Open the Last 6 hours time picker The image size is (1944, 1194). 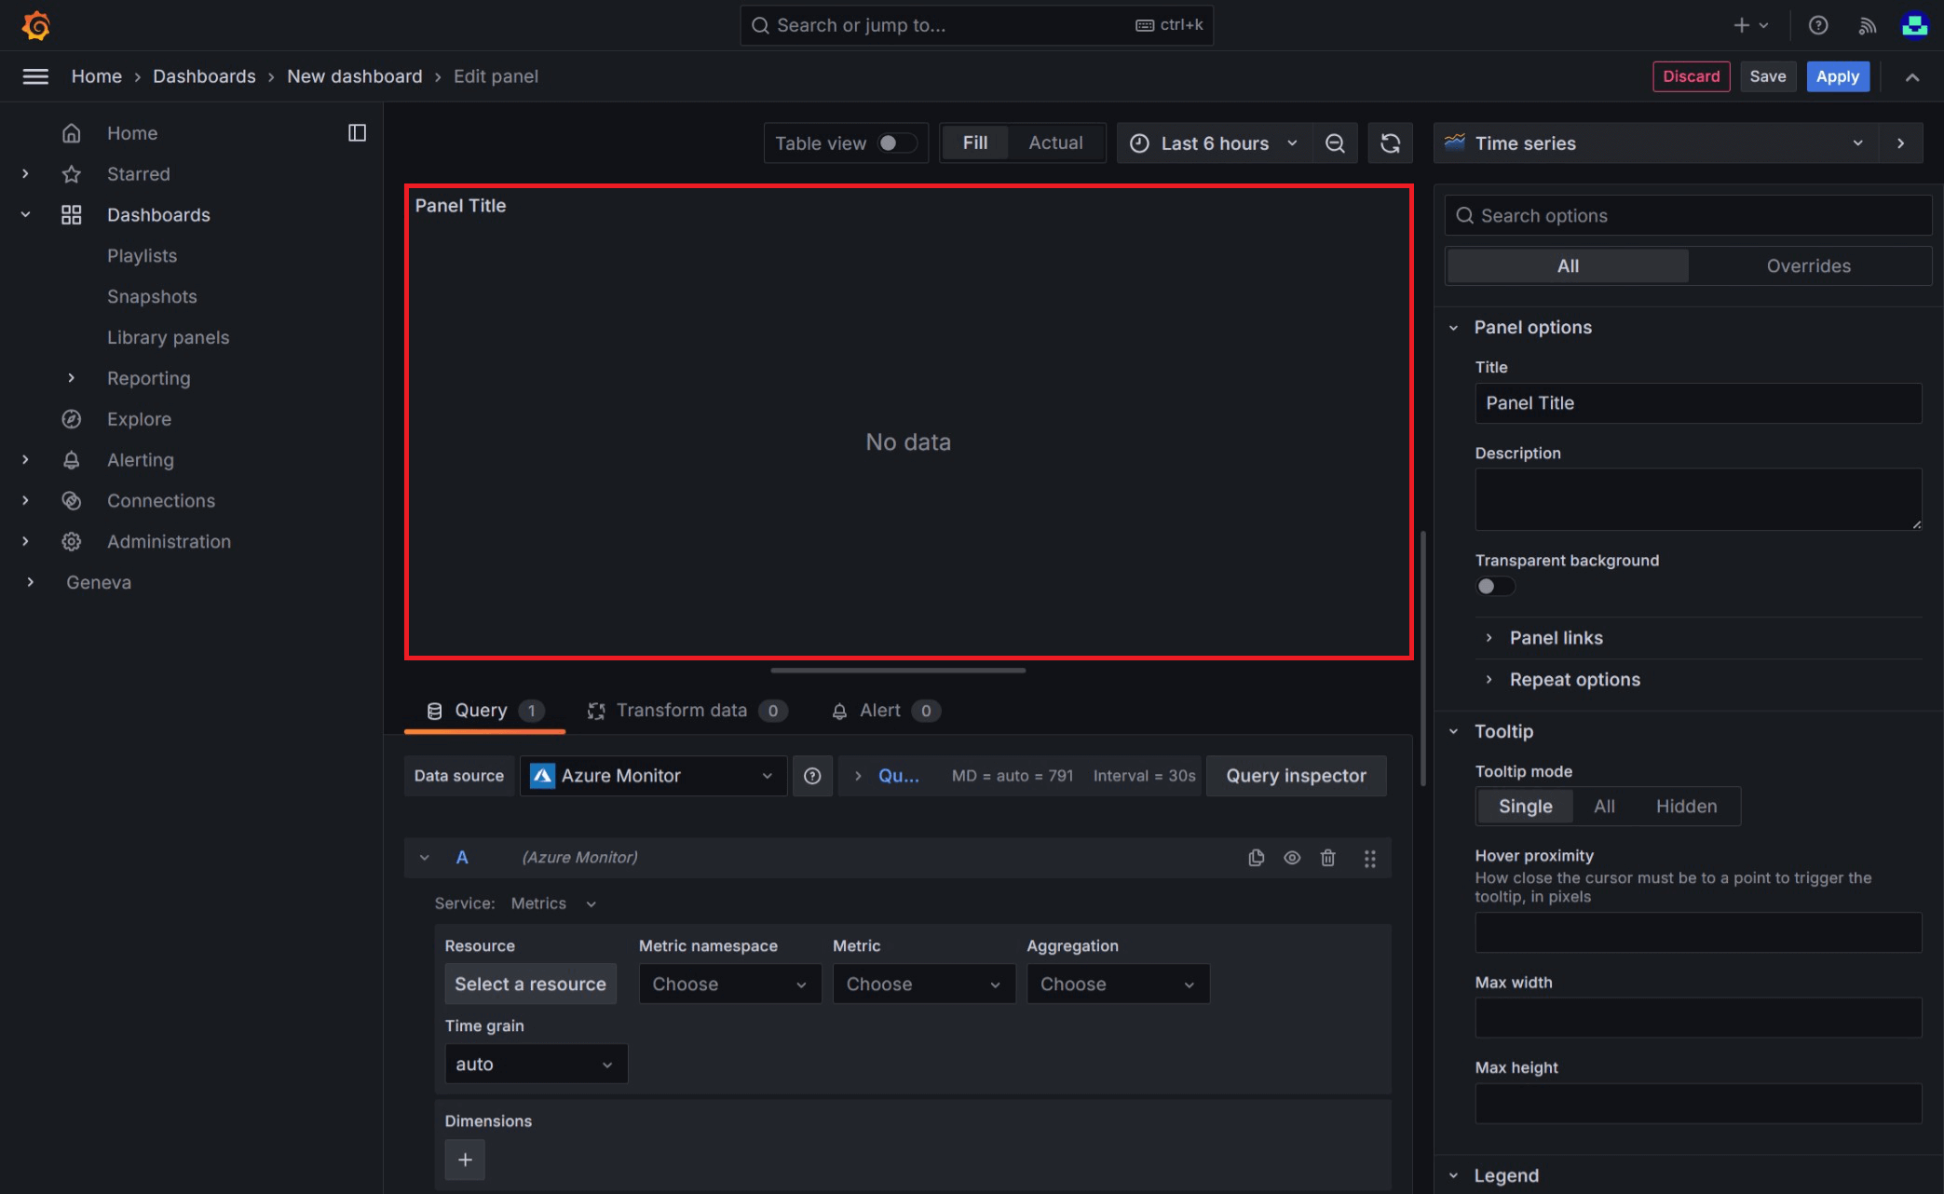1214,143
